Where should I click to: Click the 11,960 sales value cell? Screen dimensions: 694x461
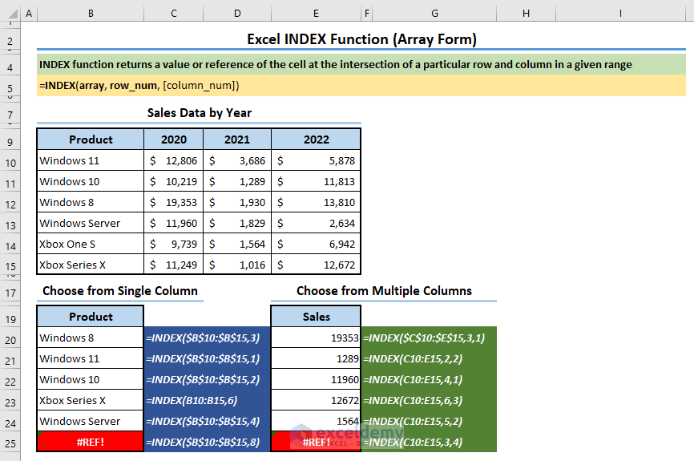173,223
